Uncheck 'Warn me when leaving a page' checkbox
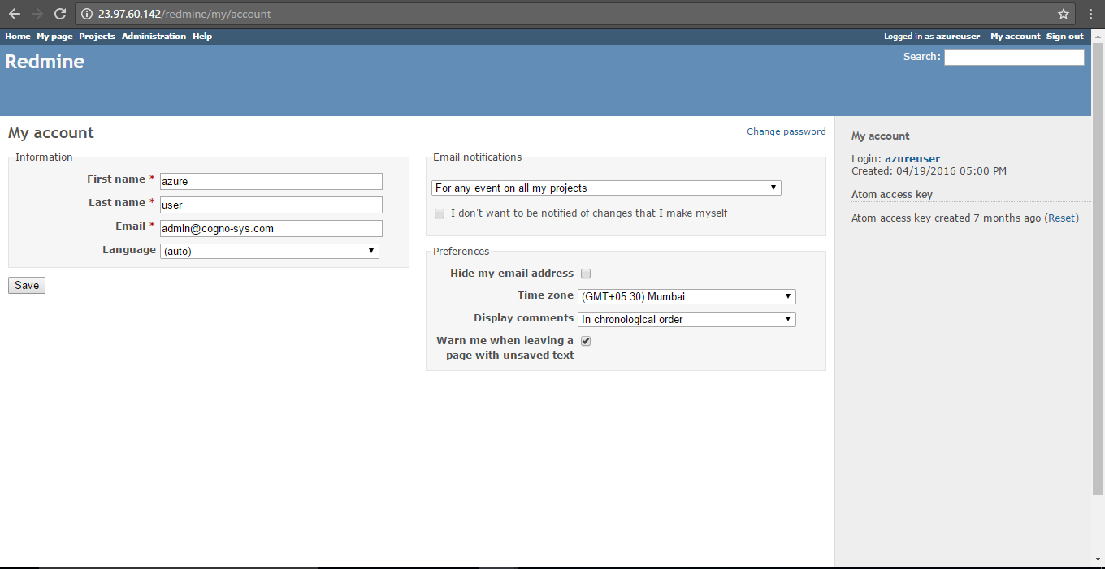The height and width of the screenshot is (569, 1105). pos(586,341)
